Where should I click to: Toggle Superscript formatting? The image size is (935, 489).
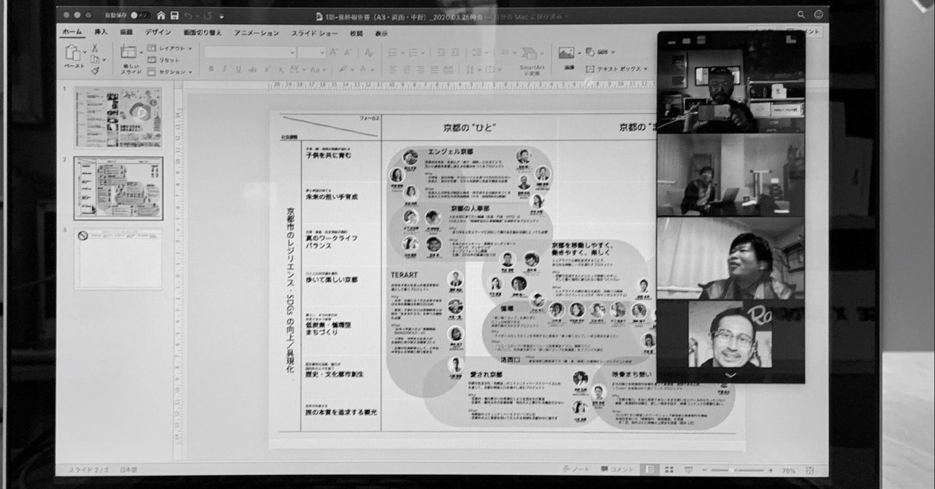point(267,69)
